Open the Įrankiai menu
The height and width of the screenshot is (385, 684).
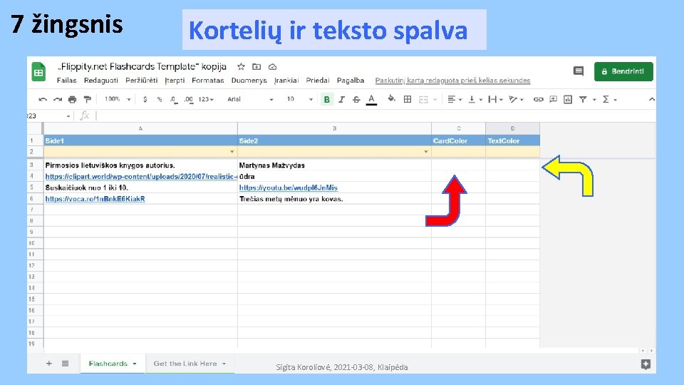coord(286,81)
